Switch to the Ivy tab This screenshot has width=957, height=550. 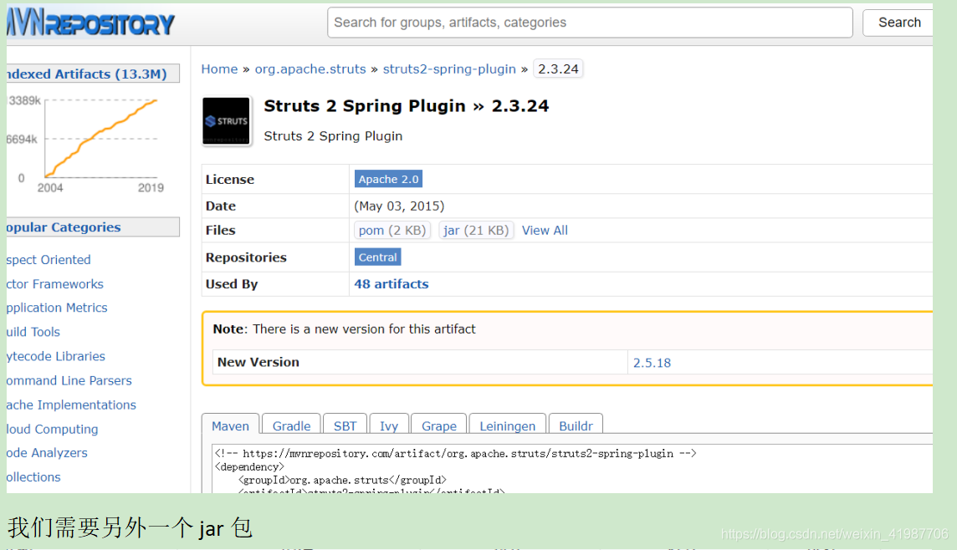click(389, 425)
